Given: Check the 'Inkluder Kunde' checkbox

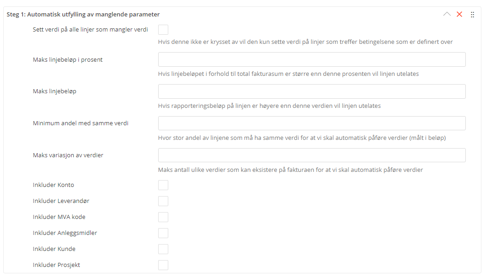Looking at the screenshot, I should (x=163, y=249).
